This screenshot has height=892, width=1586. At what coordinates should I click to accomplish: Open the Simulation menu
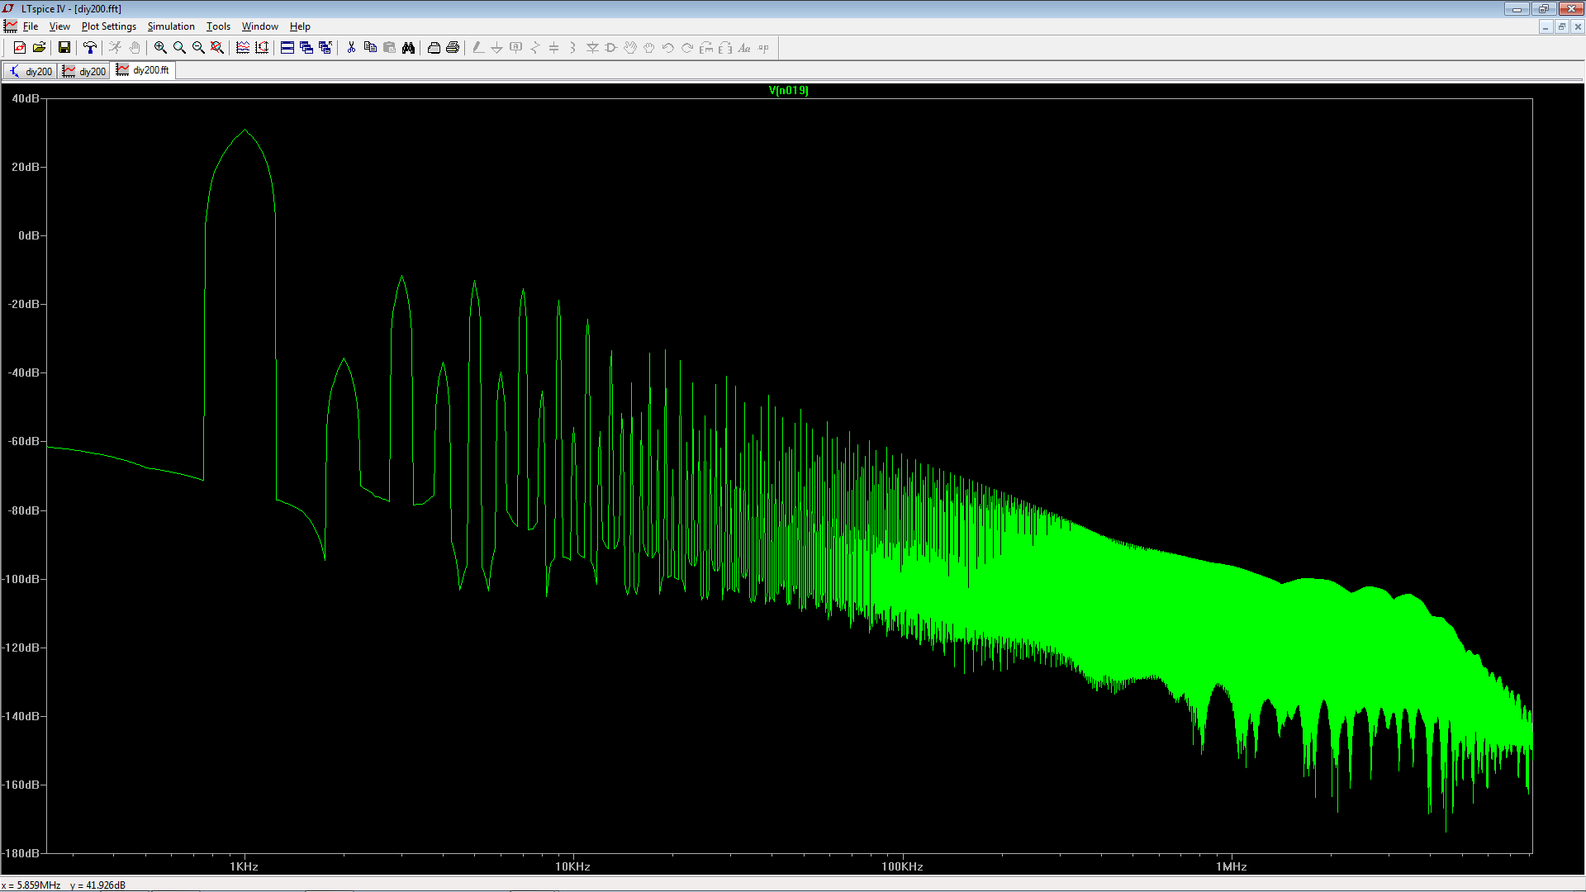171,26
